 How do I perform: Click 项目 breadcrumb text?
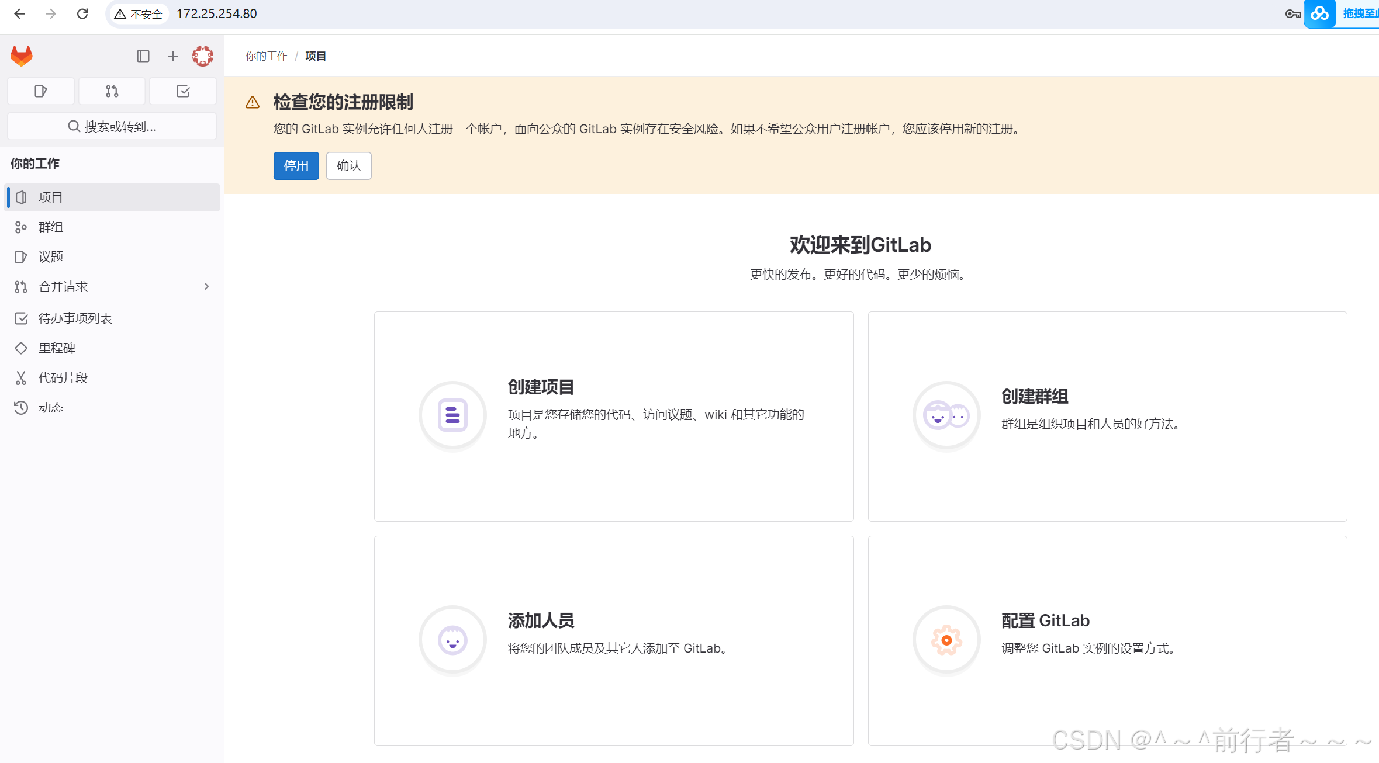pyautogui.click(x=316, y=56)
